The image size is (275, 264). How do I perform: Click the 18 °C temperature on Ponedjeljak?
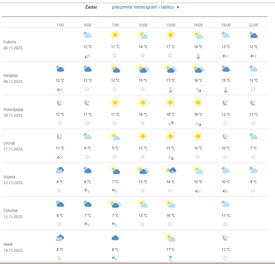tap(171, 114)
